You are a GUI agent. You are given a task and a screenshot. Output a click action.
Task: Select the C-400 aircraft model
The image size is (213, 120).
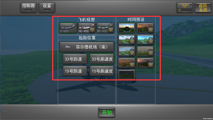68,28
